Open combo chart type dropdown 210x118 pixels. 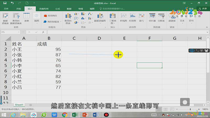[x=90, y=18]
